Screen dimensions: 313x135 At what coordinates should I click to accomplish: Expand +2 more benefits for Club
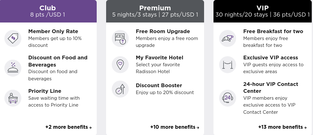68,127
